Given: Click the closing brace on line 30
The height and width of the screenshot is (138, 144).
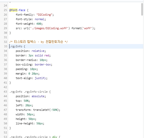Looking at the screenshot, I should coord(10,33).
